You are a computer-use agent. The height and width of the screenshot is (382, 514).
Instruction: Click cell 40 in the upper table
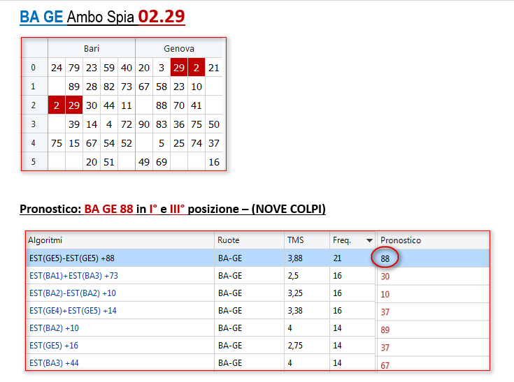tap(127, 68)
